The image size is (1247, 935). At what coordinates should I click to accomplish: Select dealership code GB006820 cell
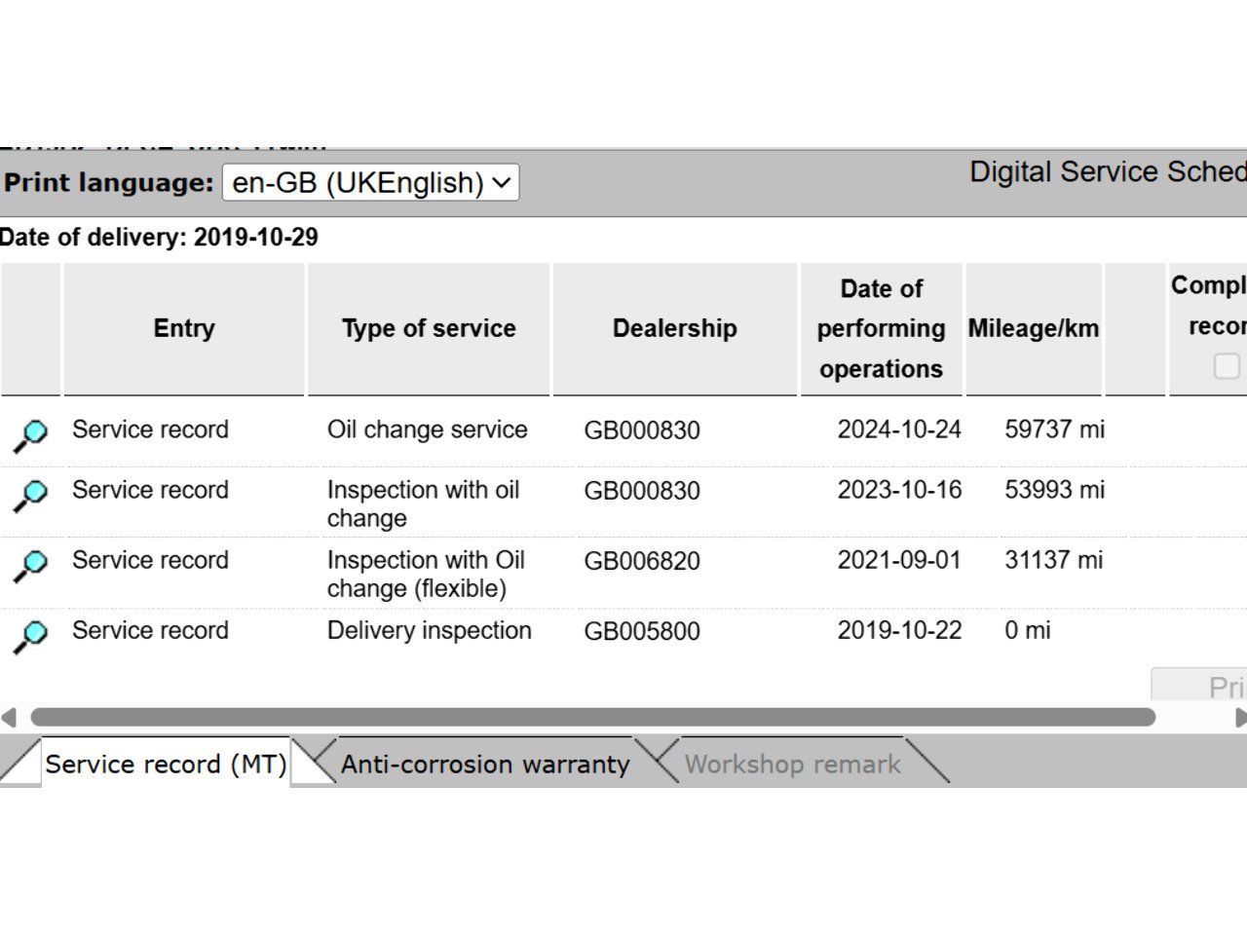coord(642,561)
